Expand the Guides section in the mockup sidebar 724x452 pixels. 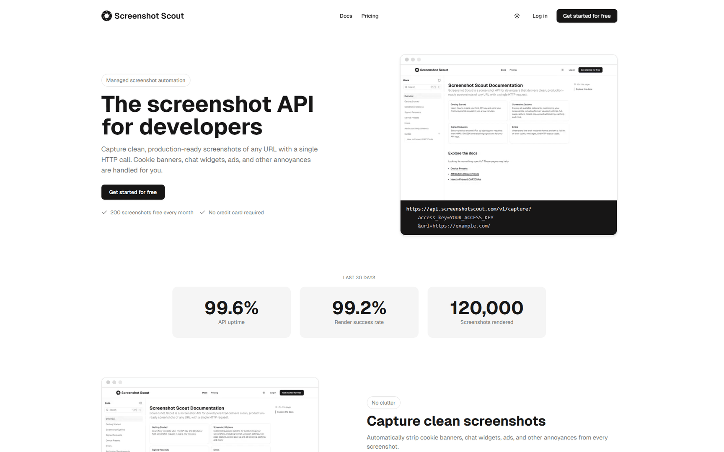click(439, 134)
